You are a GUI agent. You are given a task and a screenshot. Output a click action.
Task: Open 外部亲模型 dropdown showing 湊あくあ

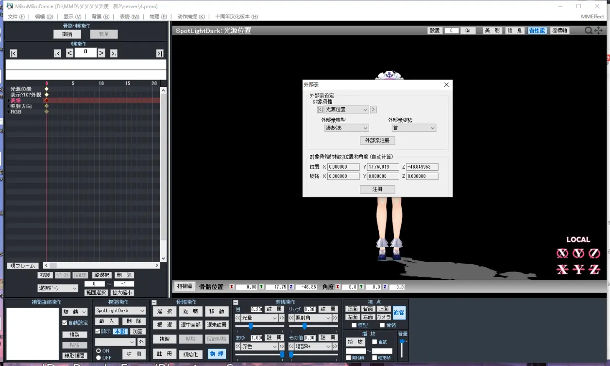point(347,128)
